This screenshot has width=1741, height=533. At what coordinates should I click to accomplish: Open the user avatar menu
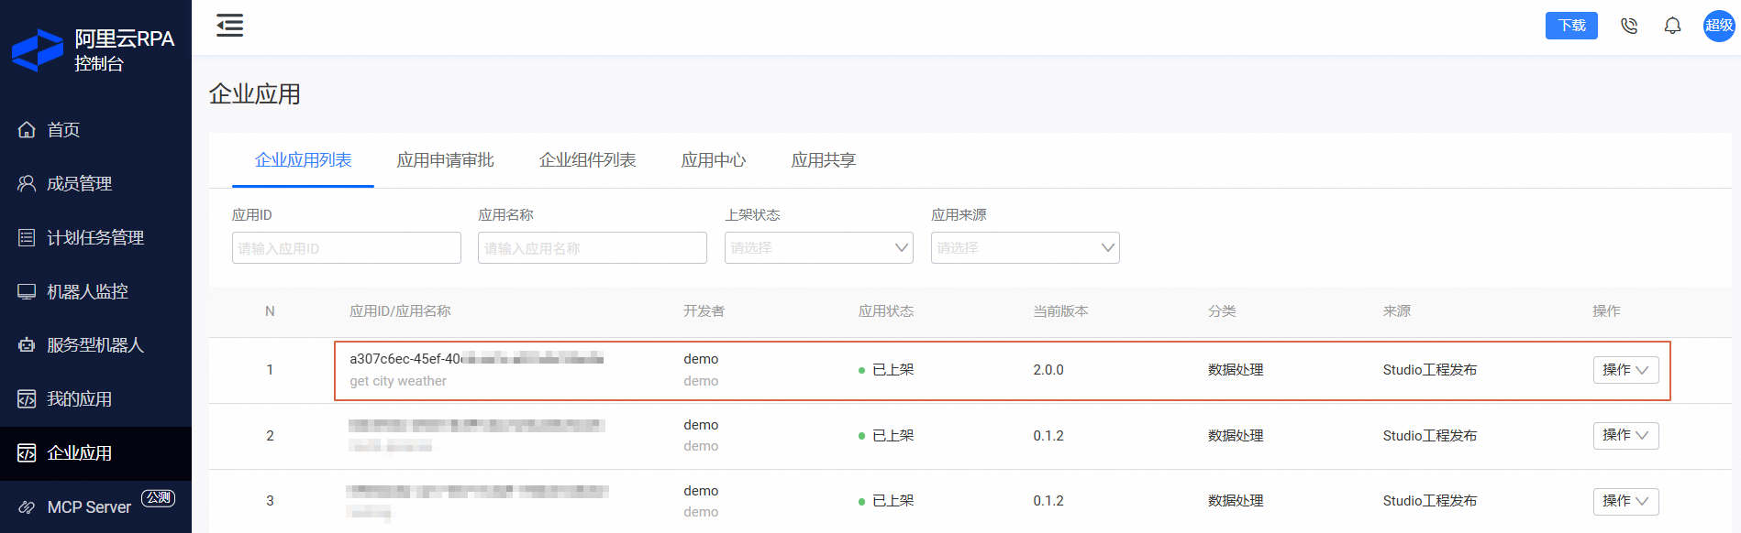(1718, 26)
